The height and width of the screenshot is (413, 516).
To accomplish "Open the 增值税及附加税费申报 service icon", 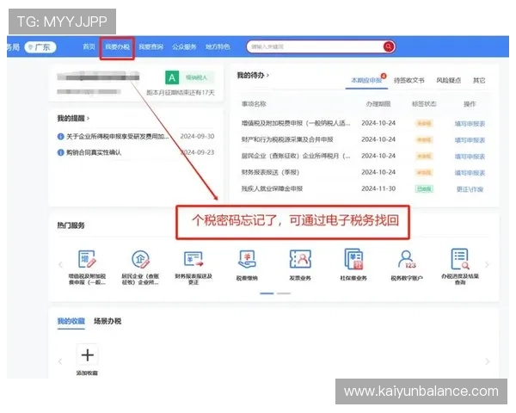I will pos(87,259).
